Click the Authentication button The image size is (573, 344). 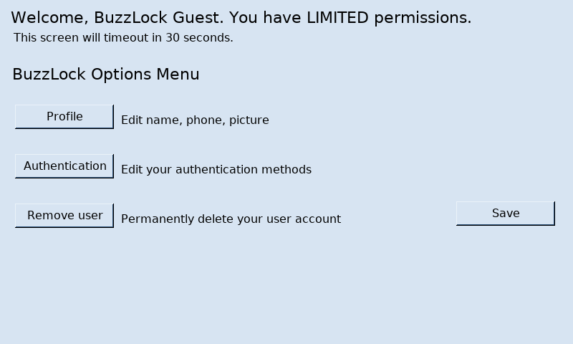coord(64,166)
